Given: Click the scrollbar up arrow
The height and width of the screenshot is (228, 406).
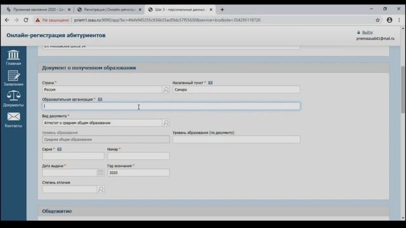Looking at the screenshot, I should tap(403, 28).
